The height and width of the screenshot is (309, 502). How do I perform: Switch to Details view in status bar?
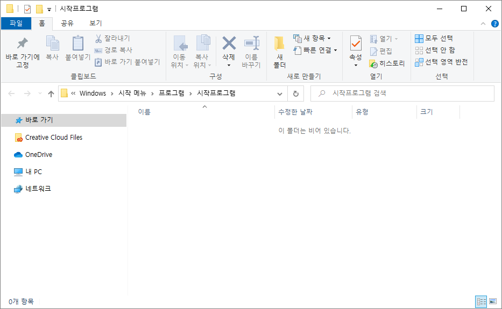[481, 301]
